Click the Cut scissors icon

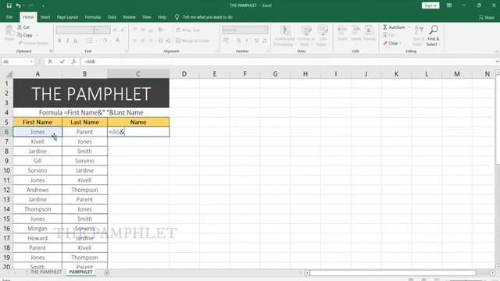(20, 27)
